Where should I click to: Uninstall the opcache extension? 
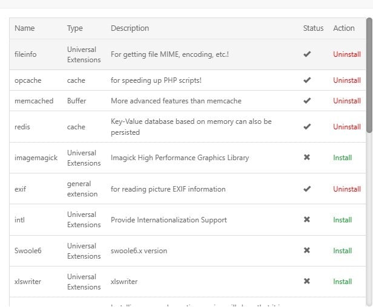click(x=346, y=80)
